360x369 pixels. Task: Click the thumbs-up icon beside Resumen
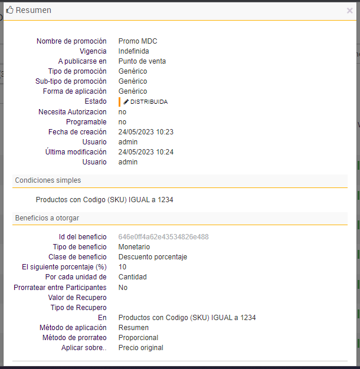(x=9, y=10)
